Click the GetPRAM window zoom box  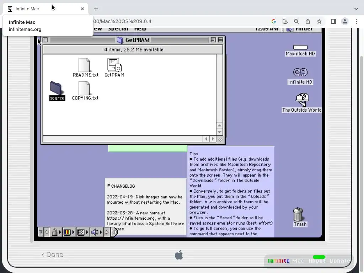pyautogui.click(x=213, y=40)
